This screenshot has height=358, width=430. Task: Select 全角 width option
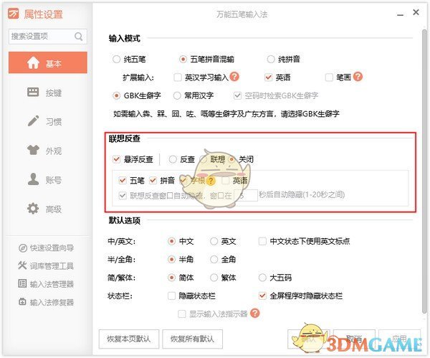(x=214, y=259)
